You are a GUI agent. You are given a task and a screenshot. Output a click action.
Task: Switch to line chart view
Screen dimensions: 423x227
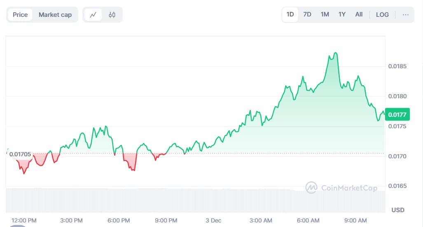coord(93,15)
